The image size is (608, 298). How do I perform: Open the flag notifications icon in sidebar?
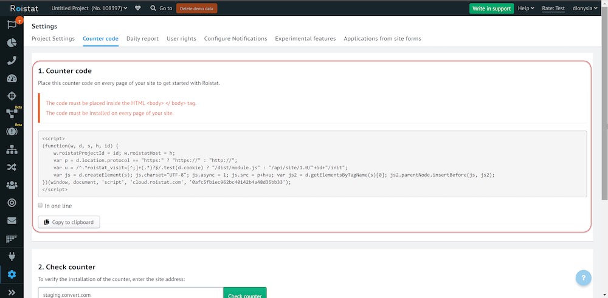pyautogui.click(x=11, y=25)
